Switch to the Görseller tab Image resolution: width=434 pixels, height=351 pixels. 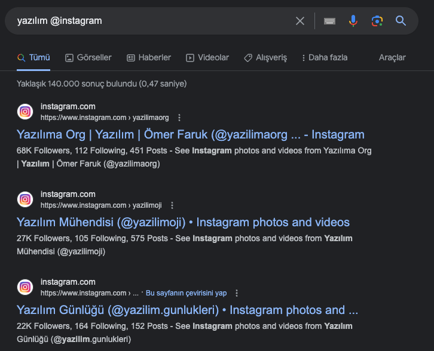(88, 57)
